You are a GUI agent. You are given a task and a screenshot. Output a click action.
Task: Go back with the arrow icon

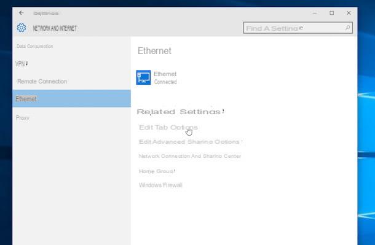(x=22, y=13)
